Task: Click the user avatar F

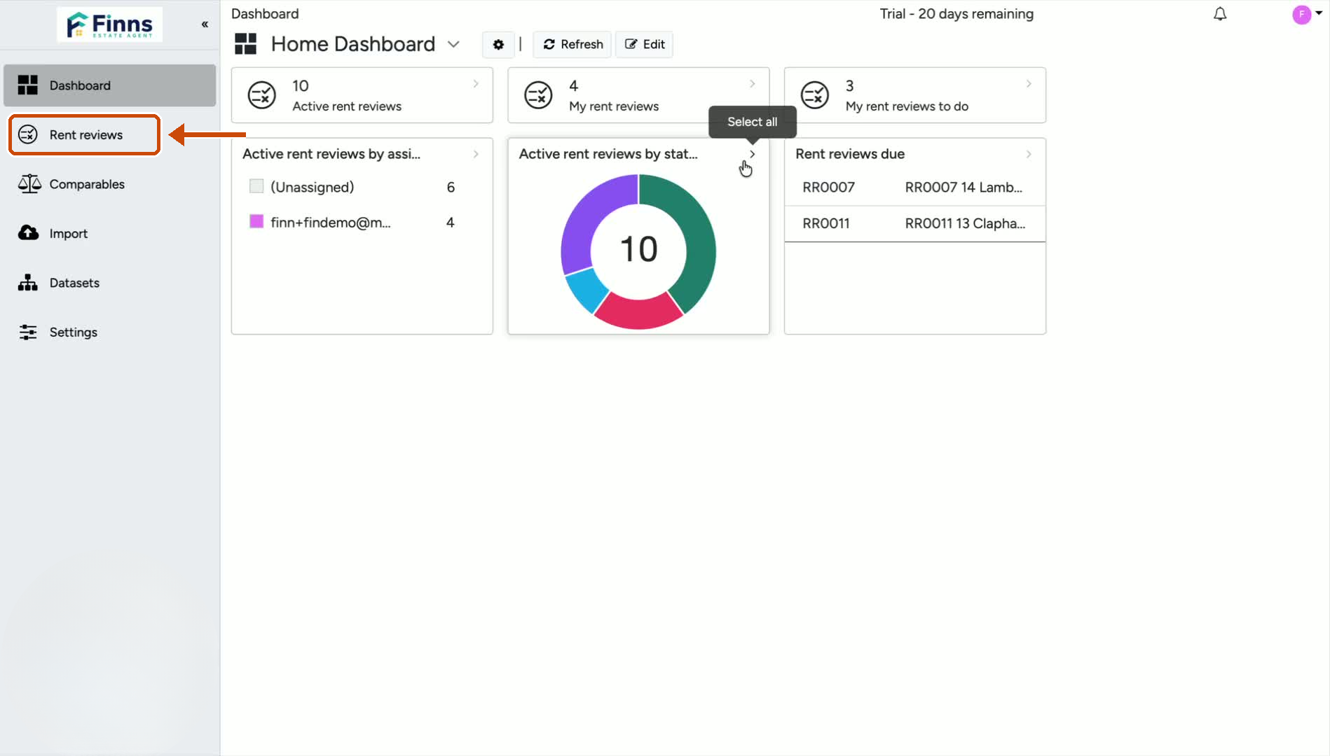Action: (x=1301, y=14)
